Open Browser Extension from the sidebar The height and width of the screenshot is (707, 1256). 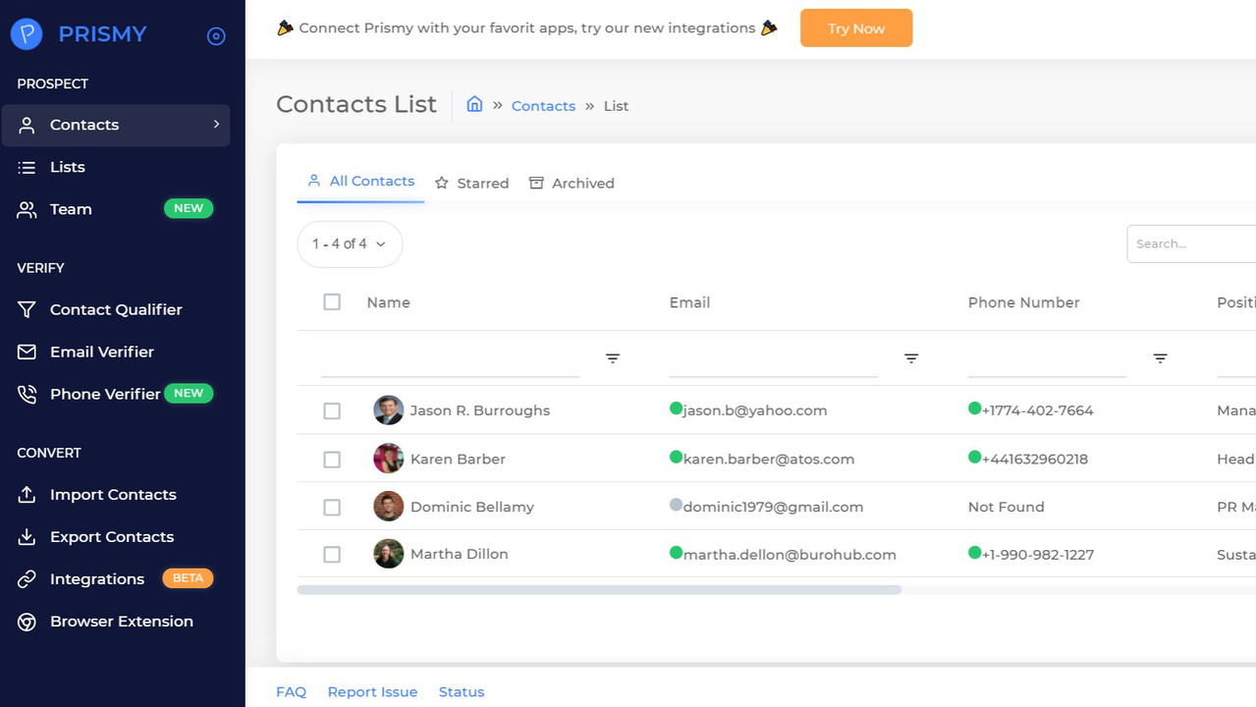[121, 622]
